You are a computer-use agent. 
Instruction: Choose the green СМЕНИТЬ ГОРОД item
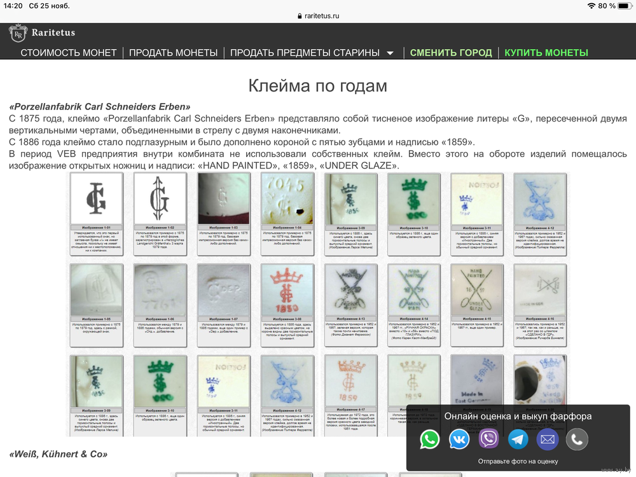point(451,53)
